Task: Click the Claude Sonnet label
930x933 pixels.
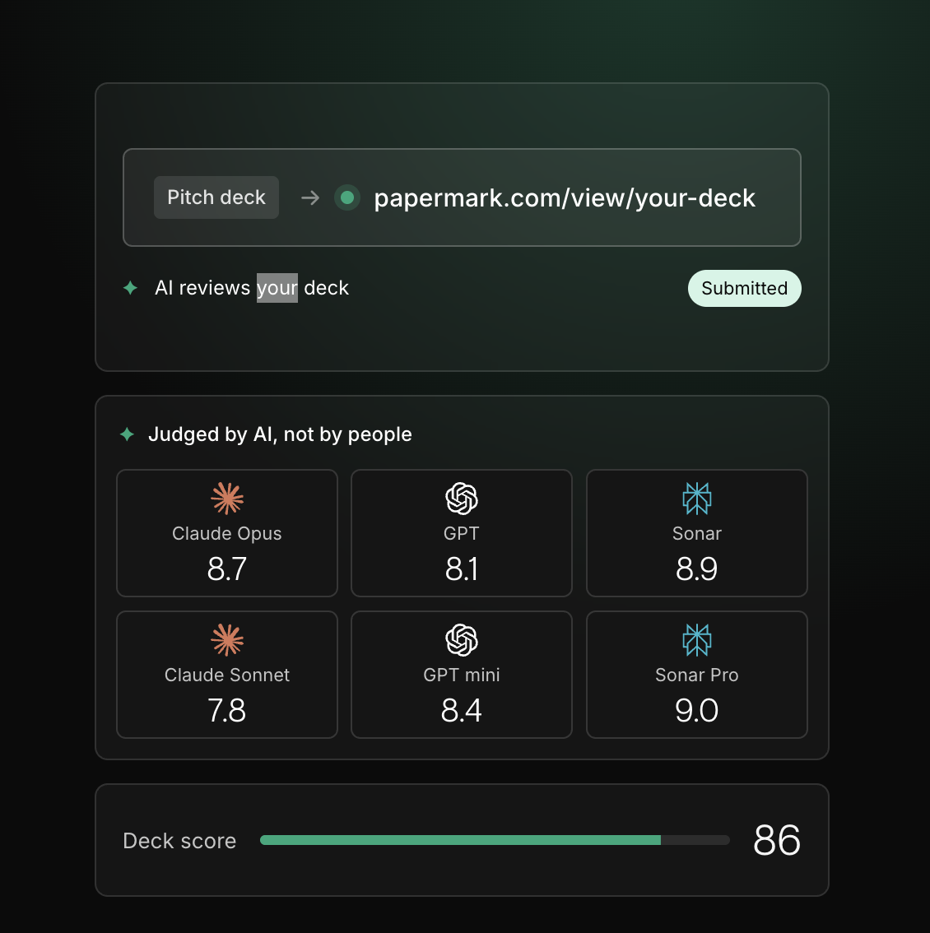Action: pyautogui.click(x=227, y=675)
